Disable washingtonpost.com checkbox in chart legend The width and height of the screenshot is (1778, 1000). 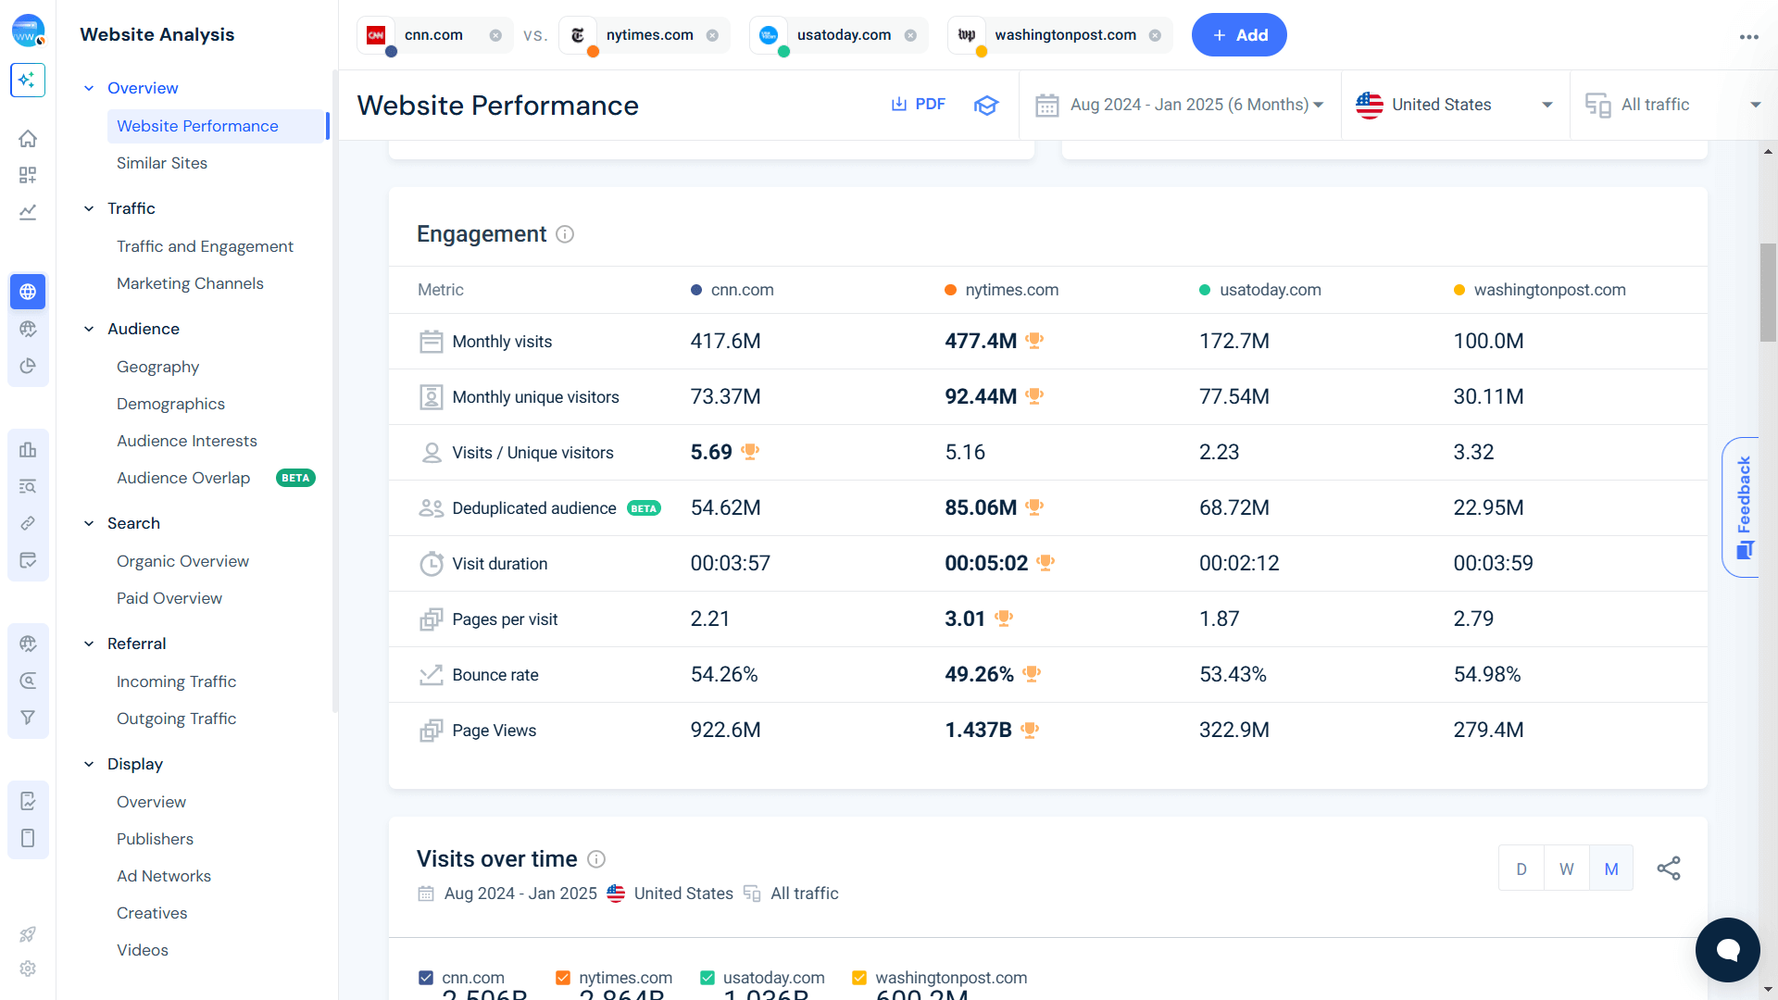858,978
